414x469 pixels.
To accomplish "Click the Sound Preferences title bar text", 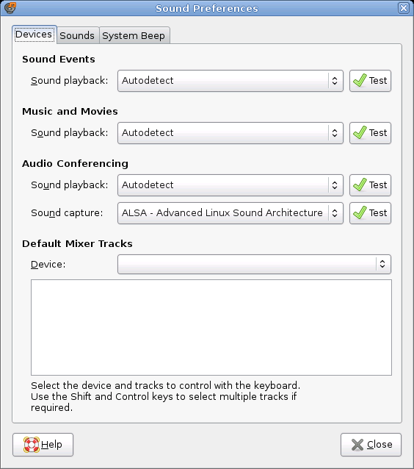I will point(207,8).
